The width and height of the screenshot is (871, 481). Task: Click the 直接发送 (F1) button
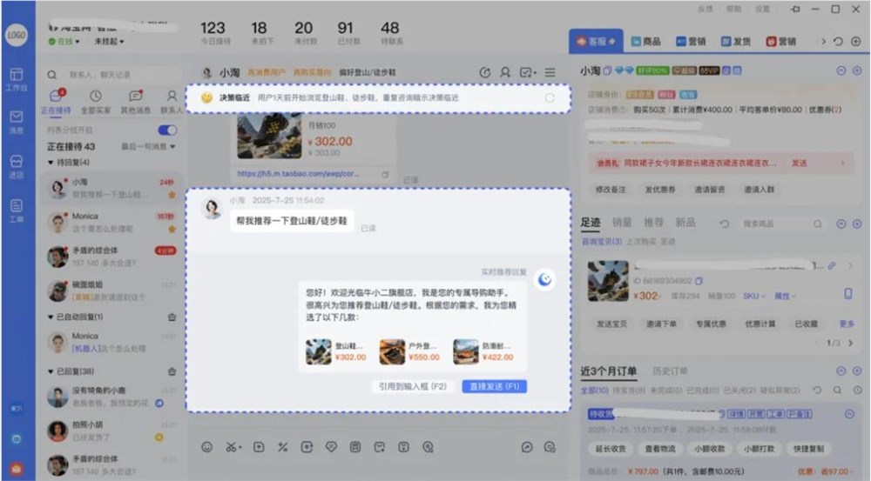[494, 386]
